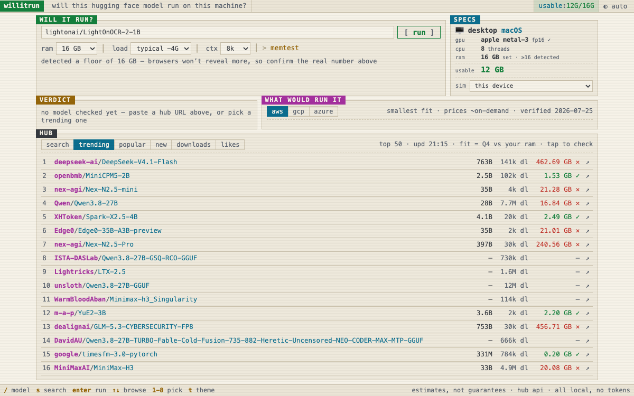Select the new hub tab
The width and height of the screenshot is (634, 396).
pyautogui.click(x=161, y=145)
